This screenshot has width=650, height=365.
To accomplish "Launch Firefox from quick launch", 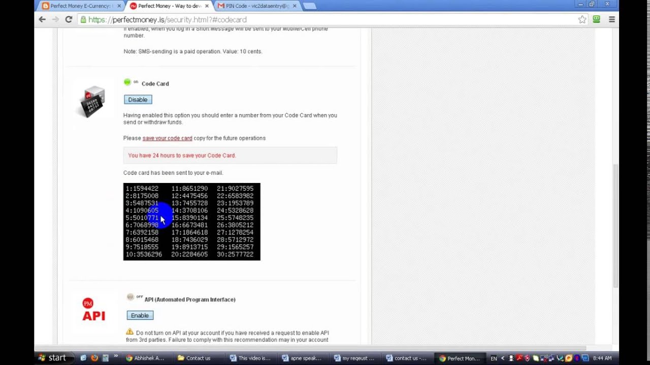I will pos(94,358).
